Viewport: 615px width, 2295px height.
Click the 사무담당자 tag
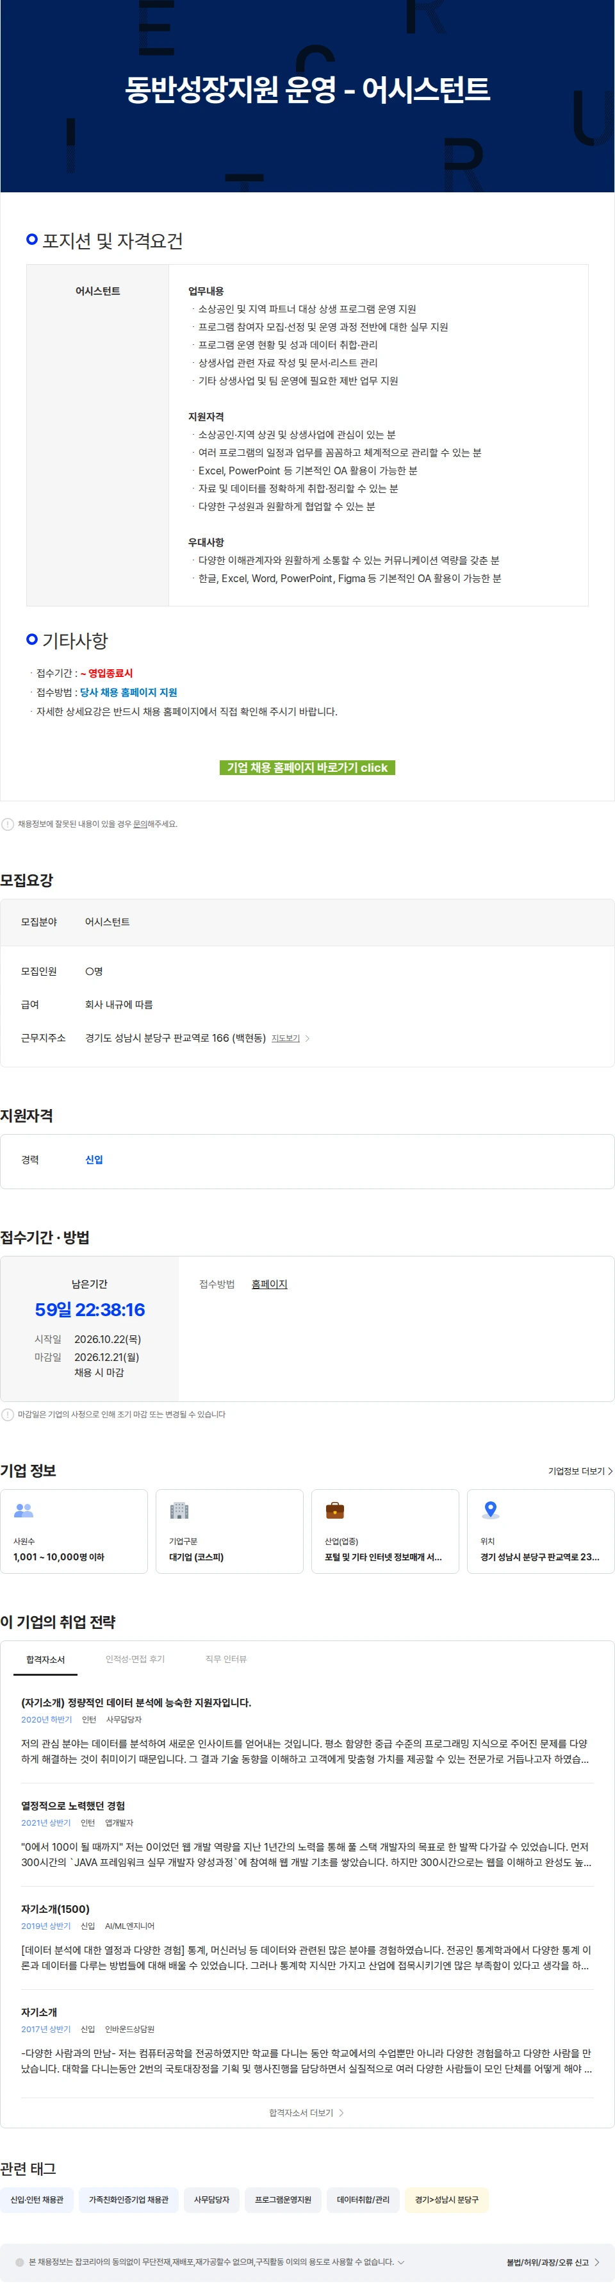(212, 2199)
